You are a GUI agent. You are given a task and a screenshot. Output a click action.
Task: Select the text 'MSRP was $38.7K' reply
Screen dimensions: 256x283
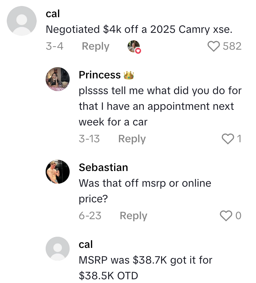(x=145, y=268)
